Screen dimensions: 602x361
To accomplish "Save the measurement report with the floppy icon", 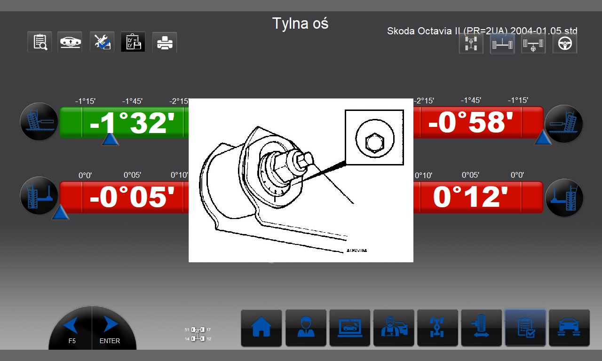I will point(133,42).
